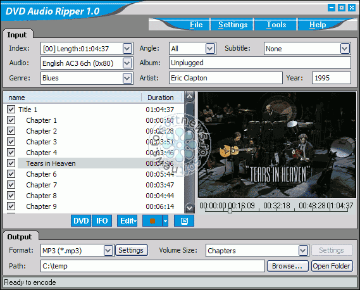Expand the Genre dropdown

[x=127, y=78]
